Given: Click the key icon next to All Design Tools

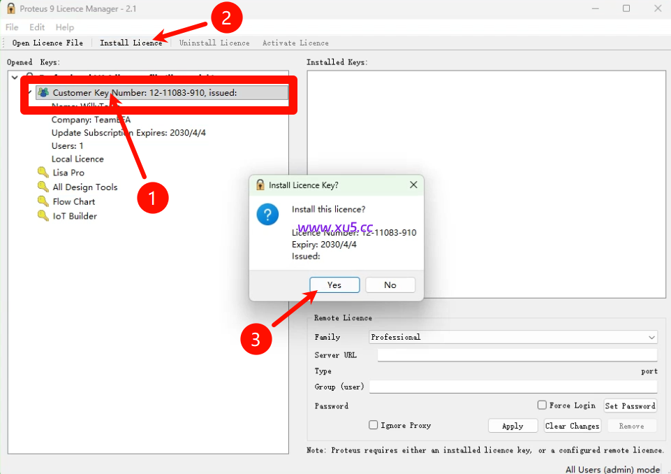Looking at the screenshot, I should click(x=43, y=187).
